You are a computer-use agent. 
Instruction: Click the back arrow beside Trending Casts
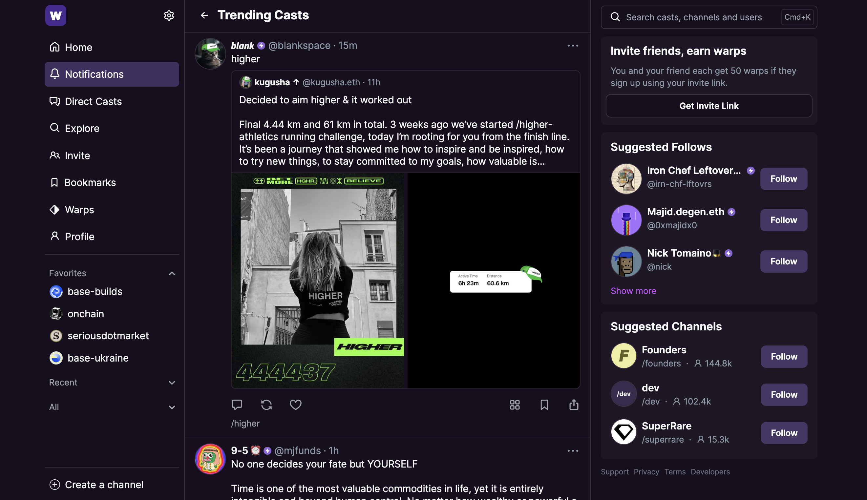click(204, 15)
